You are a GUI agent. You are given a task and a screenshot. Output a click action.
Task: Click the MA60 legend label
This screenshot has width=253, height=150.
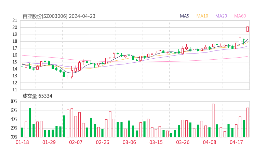click(240, 16)
